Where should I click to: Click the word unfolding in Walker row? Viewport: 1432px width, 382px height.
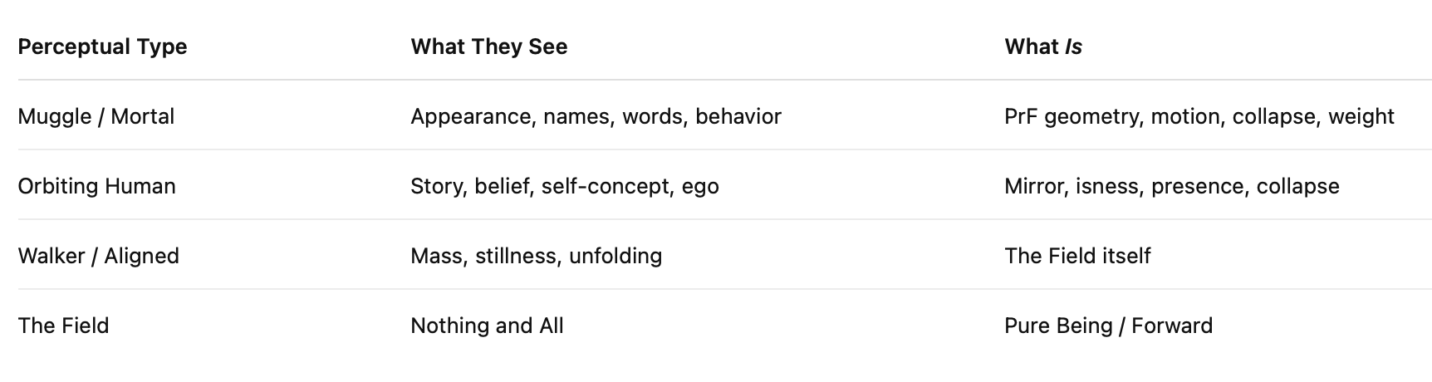point(615,256)
